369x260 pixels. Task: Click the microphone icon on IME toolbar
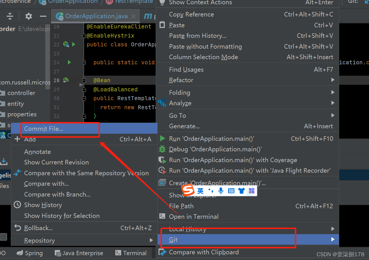221,191
